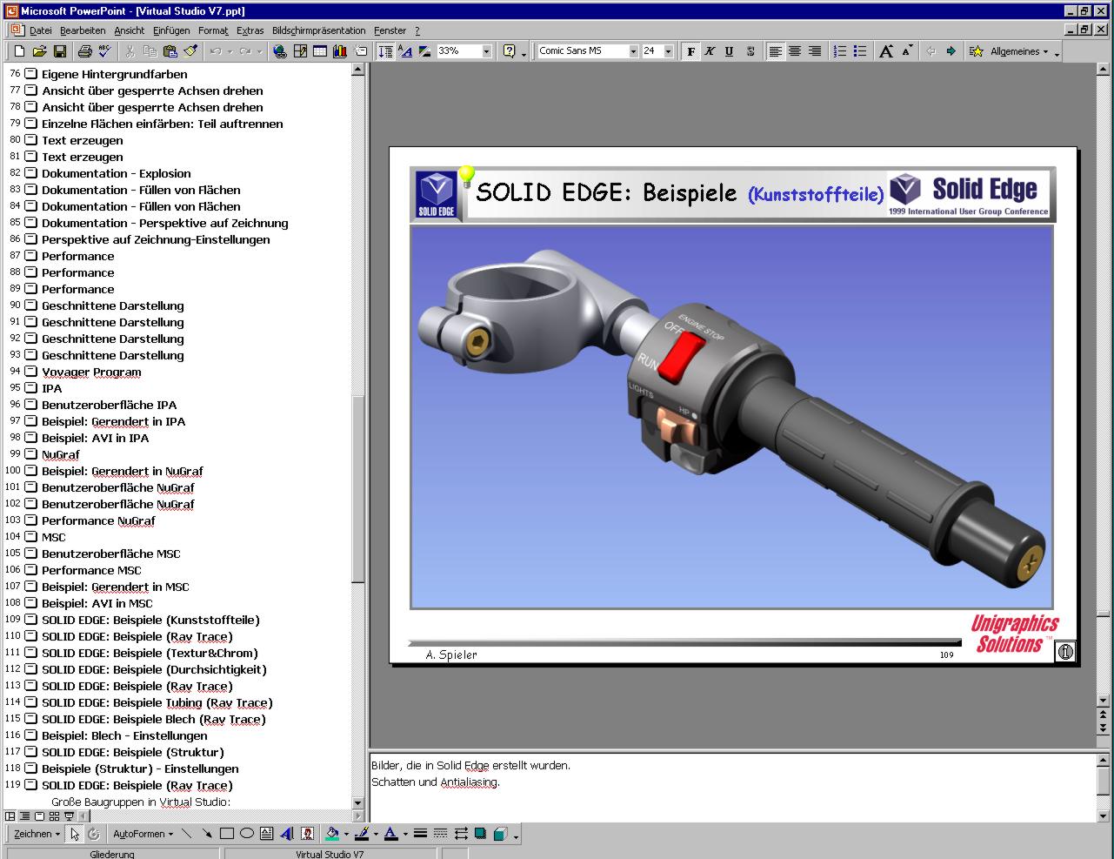The width and height of the screenshot is (1114, 859).
Task: Select the Rectangle drawing tool
Action: 227,834
